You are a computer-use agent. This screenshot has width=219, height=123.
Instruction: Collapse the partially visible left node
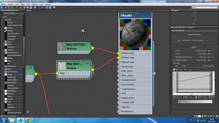tap(30, 68)
